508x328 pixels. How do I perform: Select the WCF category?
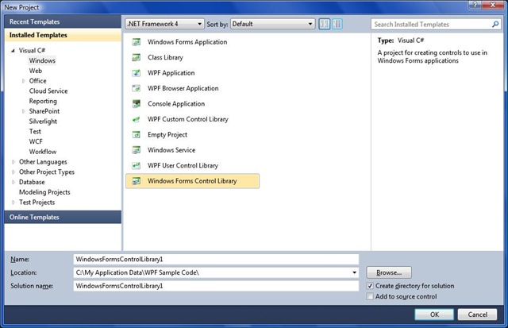pyautogui.click(x=36, y=141)
